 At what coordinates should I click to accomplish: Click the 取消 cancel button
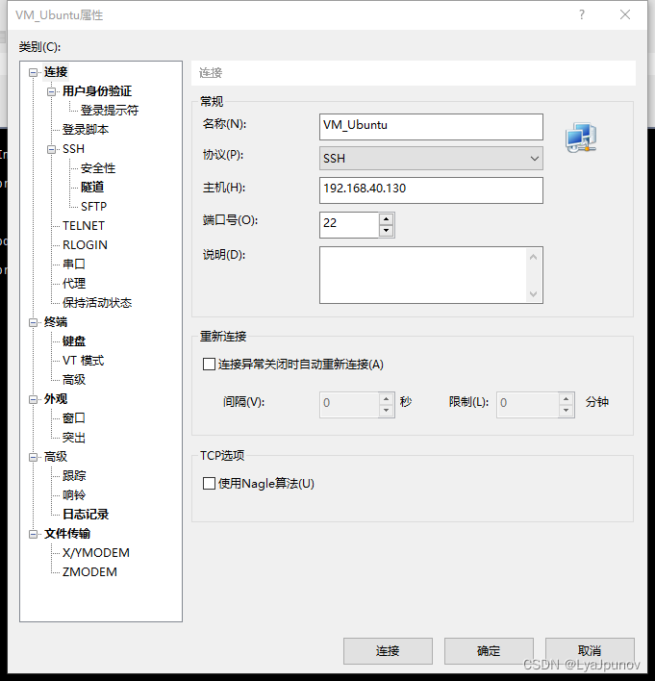click(590, 650)
